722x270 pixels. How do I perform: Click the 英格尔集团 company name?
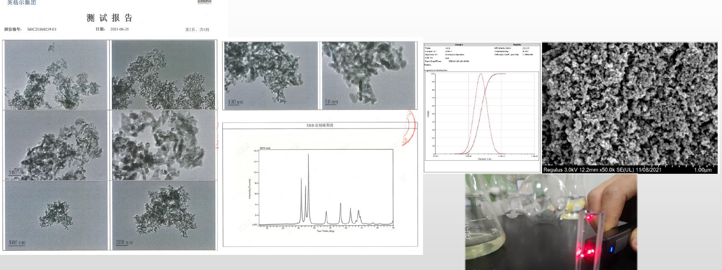coord(22,3)
